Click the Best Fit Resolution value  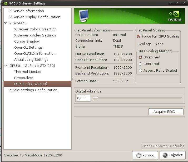[122, 60]
